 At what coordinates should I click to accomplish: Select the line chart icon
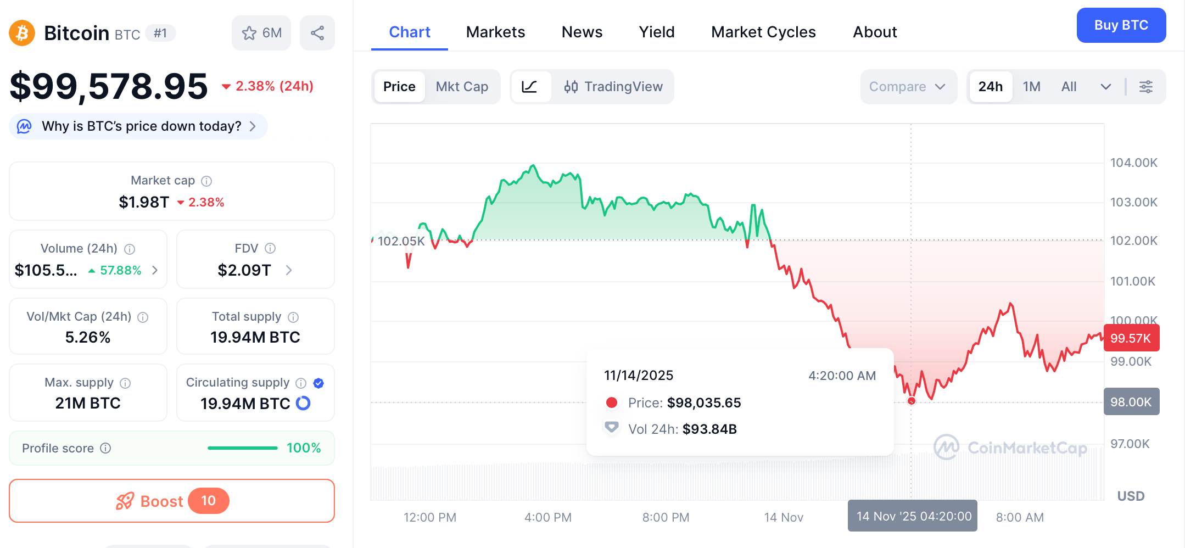tap(531, 87)
